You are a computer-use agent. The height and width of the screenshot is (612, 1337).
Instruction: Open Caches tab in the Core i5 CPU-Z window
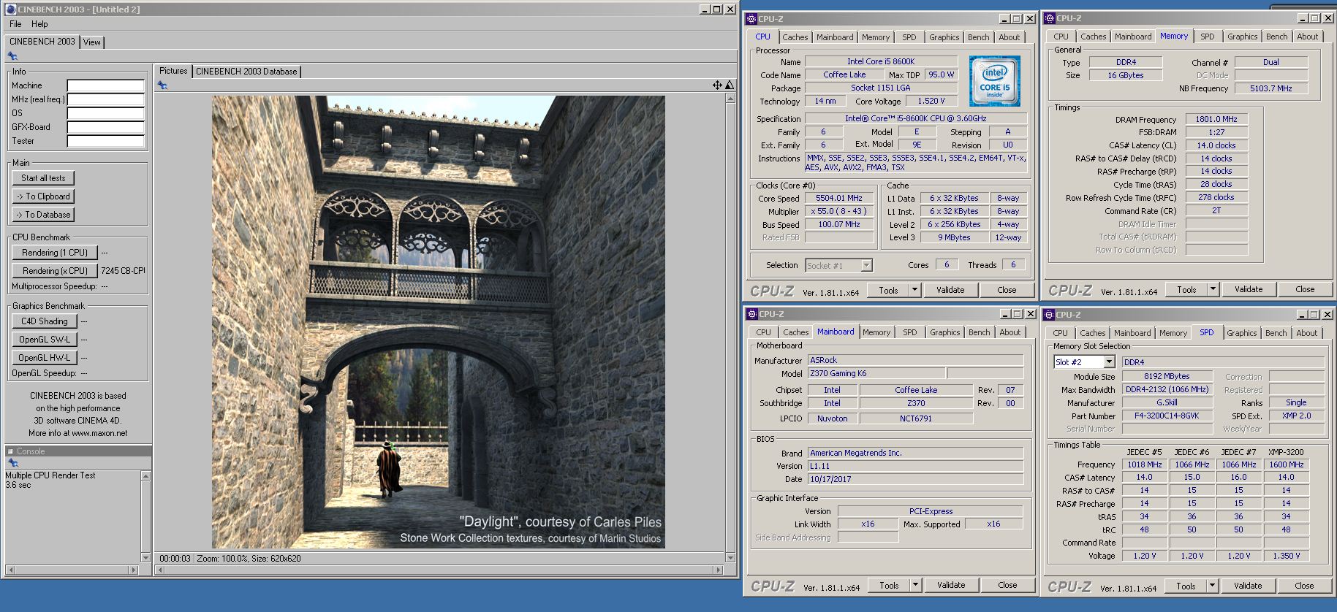795,37
